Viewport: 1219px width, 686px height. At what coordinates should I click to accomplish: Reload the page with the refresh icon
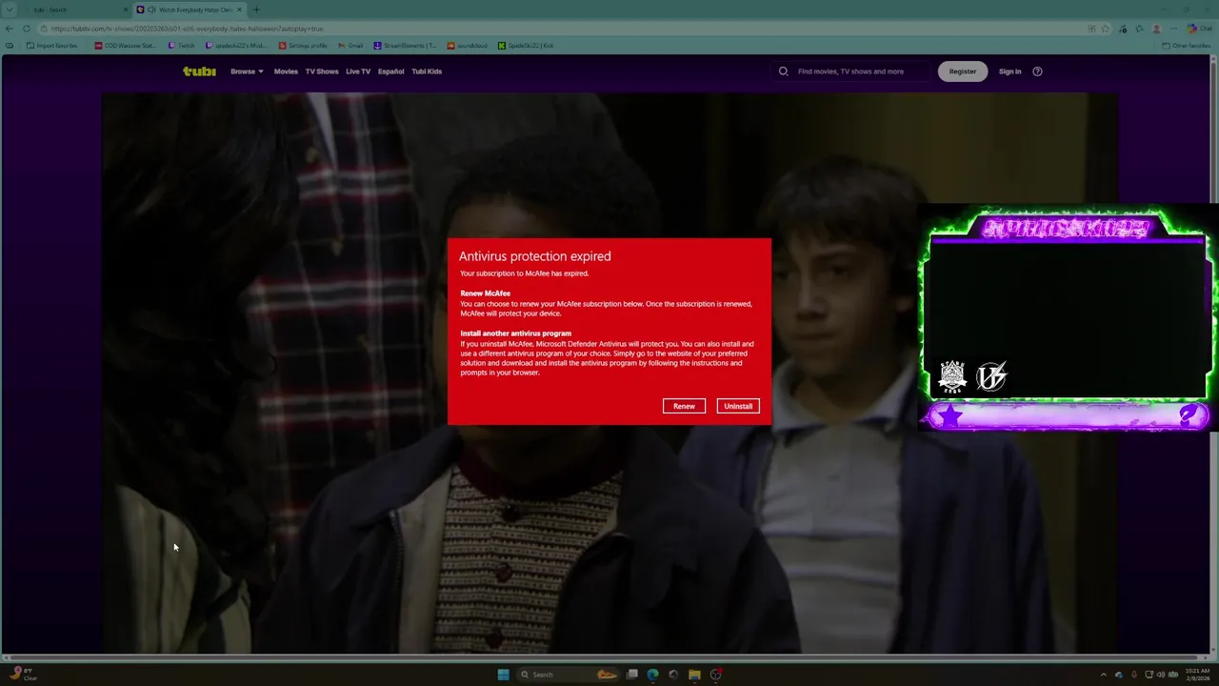point(27,29)
